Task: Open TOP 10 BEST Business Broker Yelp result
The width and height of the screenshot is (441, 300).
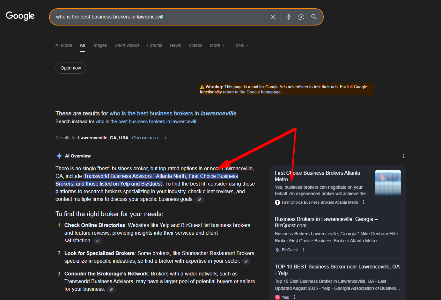Action: tap(337, 270)
